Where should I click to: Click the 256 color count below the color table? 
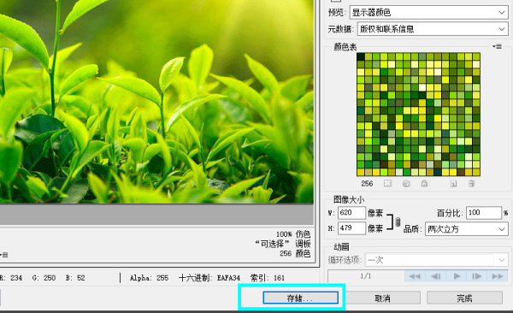pyautogui.click(x=367, y=183)
